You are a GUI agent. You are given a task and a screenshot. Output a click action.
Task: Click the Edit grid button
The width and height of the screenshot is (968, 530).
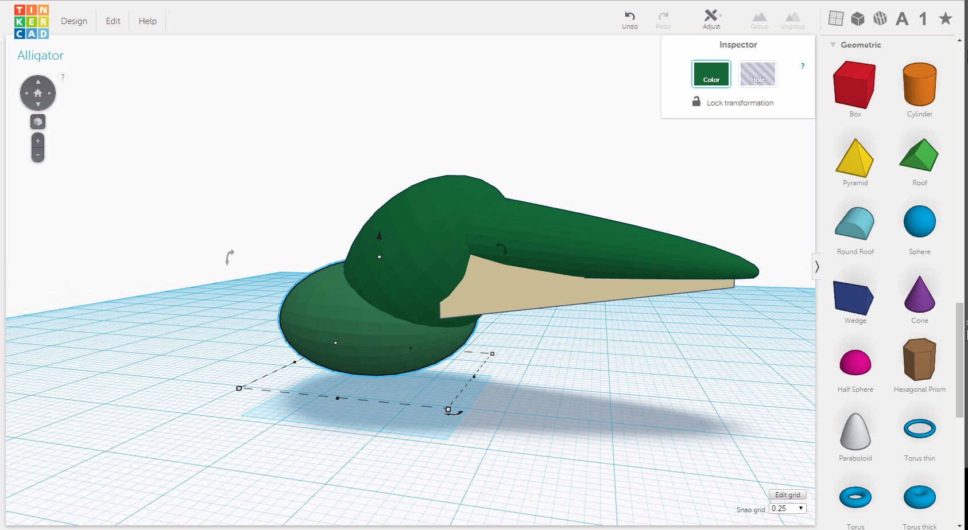coord(788,494)
